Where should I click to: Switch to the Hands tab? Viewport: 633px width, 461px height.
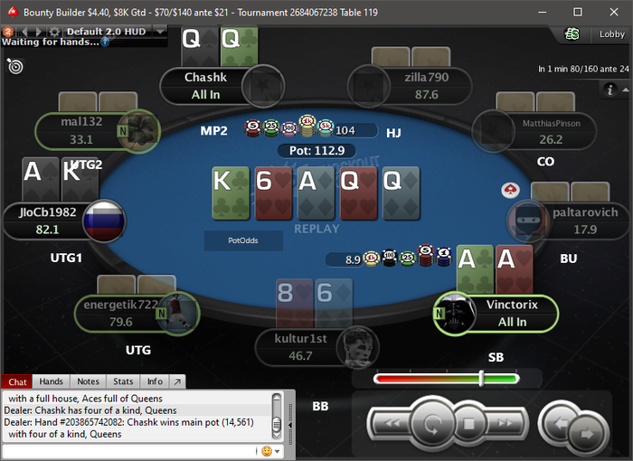pos(51,381)
